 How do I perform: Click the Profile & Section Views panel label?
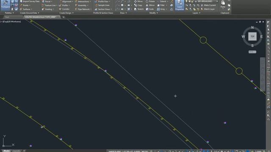click(x=103, y=13)
